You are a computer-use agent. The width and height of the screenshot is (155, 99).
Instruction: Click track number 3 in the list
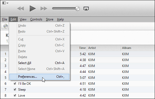(5, 66)
